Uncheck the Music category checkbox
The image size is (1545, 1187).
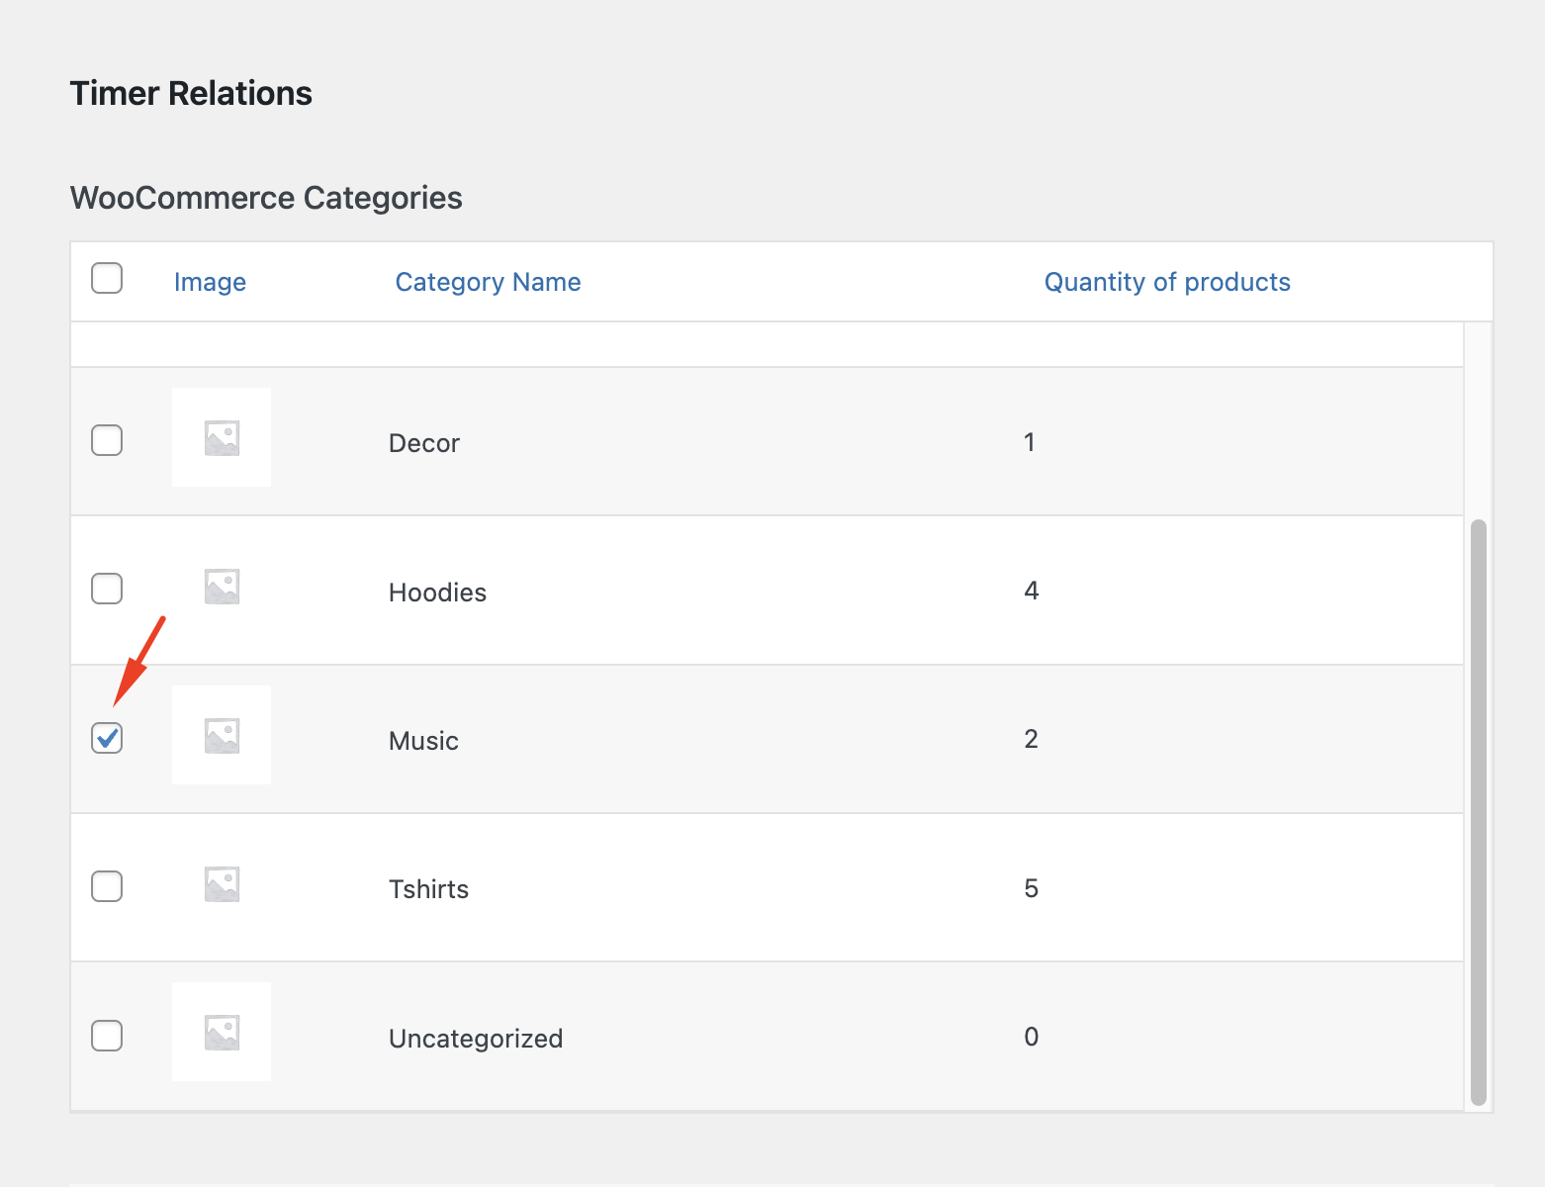(107, 738)
